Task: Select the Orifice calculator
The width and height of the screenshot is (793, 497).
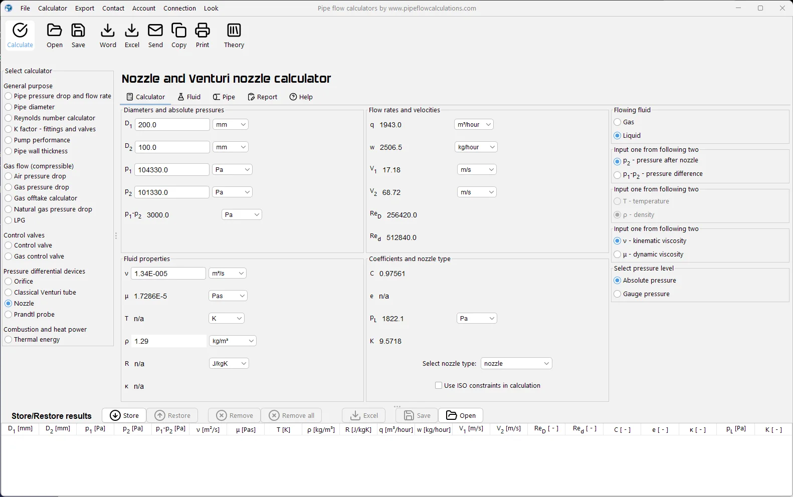Action: [19, 281]
